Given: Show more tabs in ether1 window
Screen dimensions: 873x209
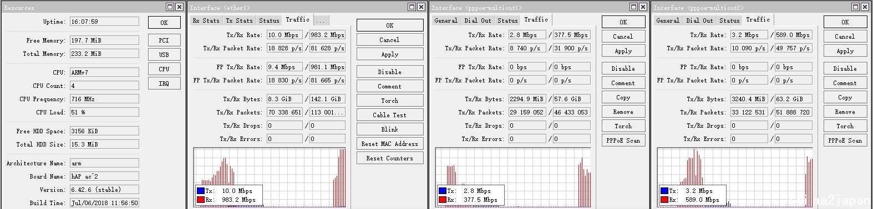Looking at the screenshot, I should tap(321, 20).
